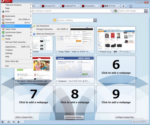
Task: Click the History clock icon
Action: tap(3, 19)
